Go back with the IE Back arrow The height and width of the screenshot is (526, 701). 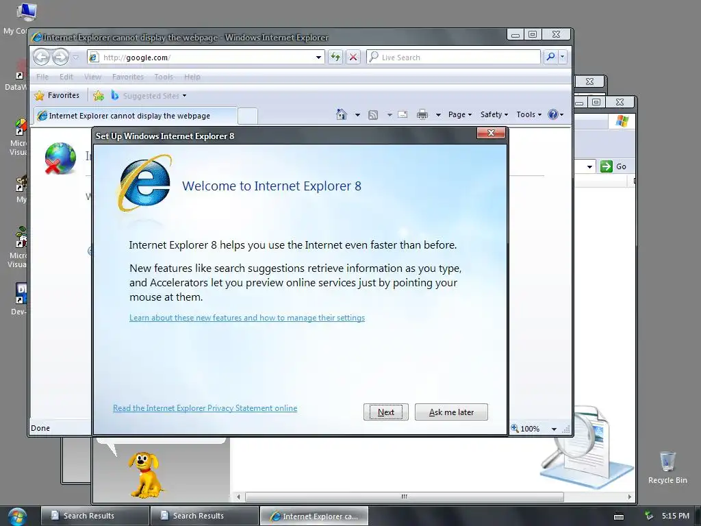point(41,58)
